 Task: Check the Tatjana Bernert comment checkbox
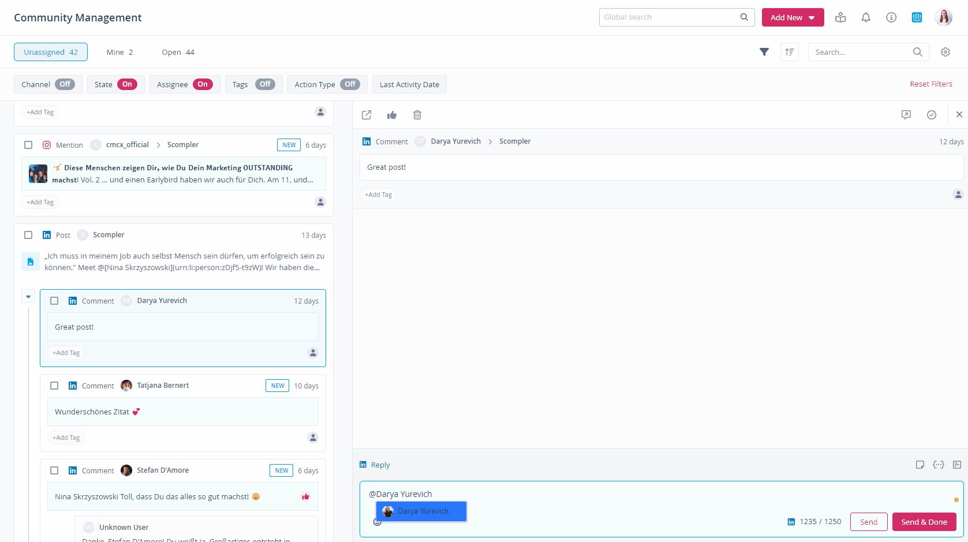tap(54, 386)
